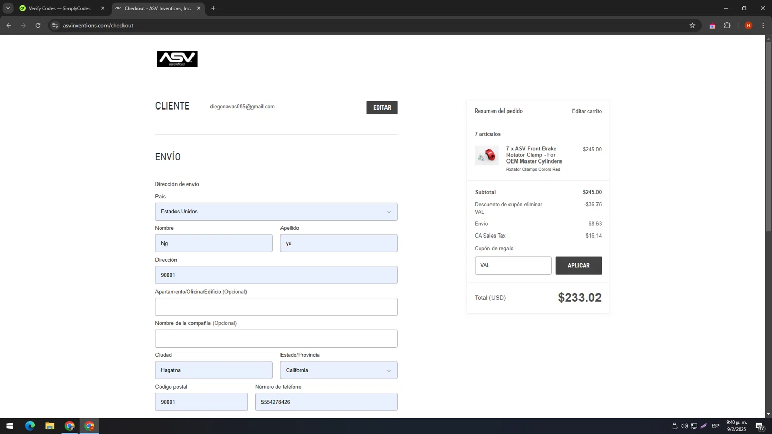Open Chrome three-dot menu
This screenshot has width=772, height=434.
(763, 25)
